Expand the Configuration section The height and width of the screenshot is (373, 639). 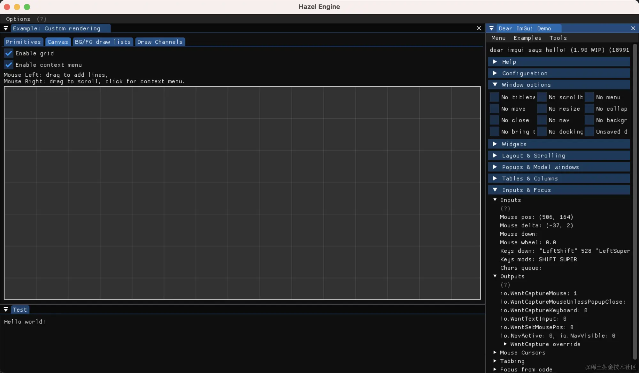point(559,73)
